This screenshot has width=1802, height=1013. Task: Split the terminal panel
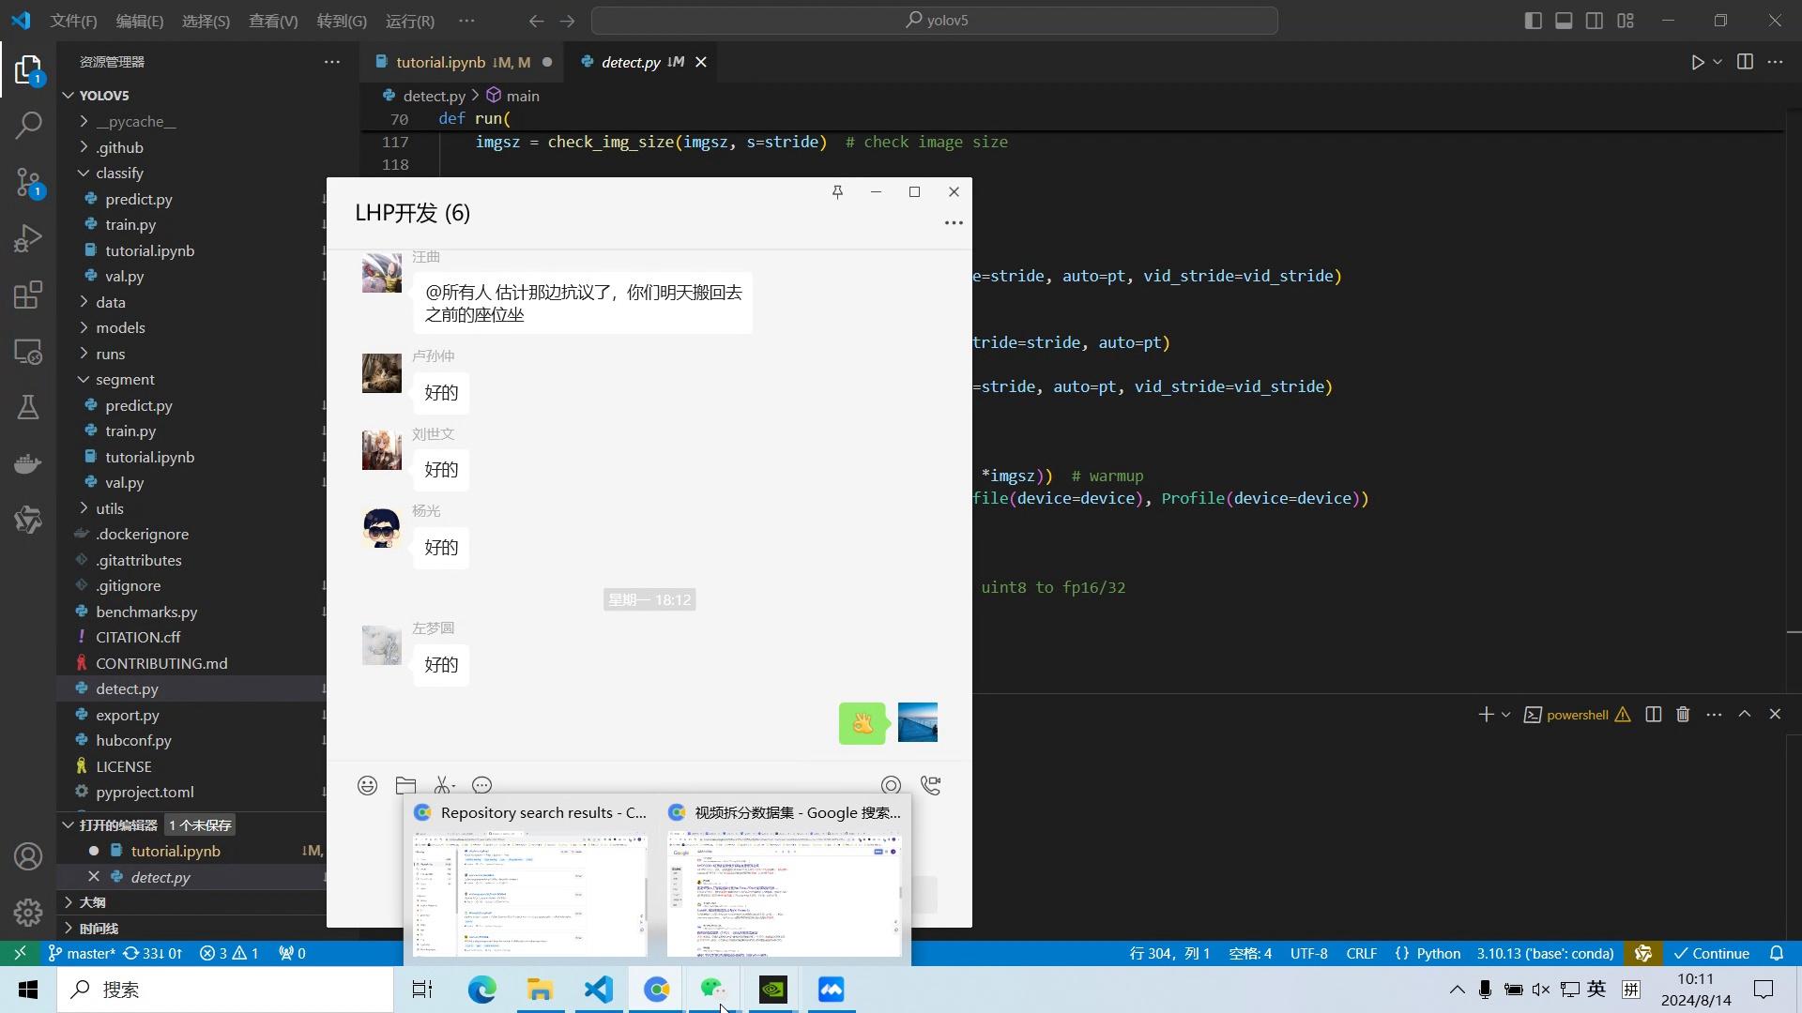(x=1654, y=715)
